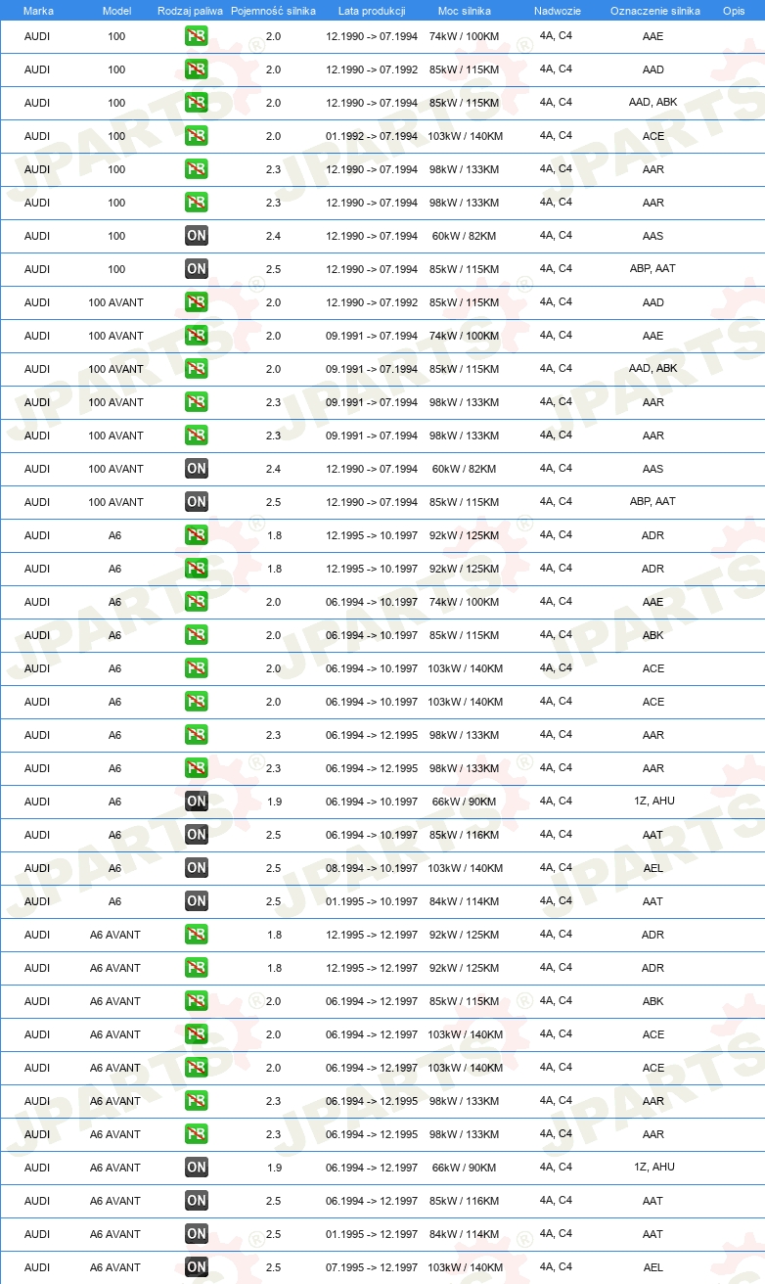The height and width of the screenshot is (1284, 765).
Task: Click the 'Opis' column header
Action: (x=733, y=11)
